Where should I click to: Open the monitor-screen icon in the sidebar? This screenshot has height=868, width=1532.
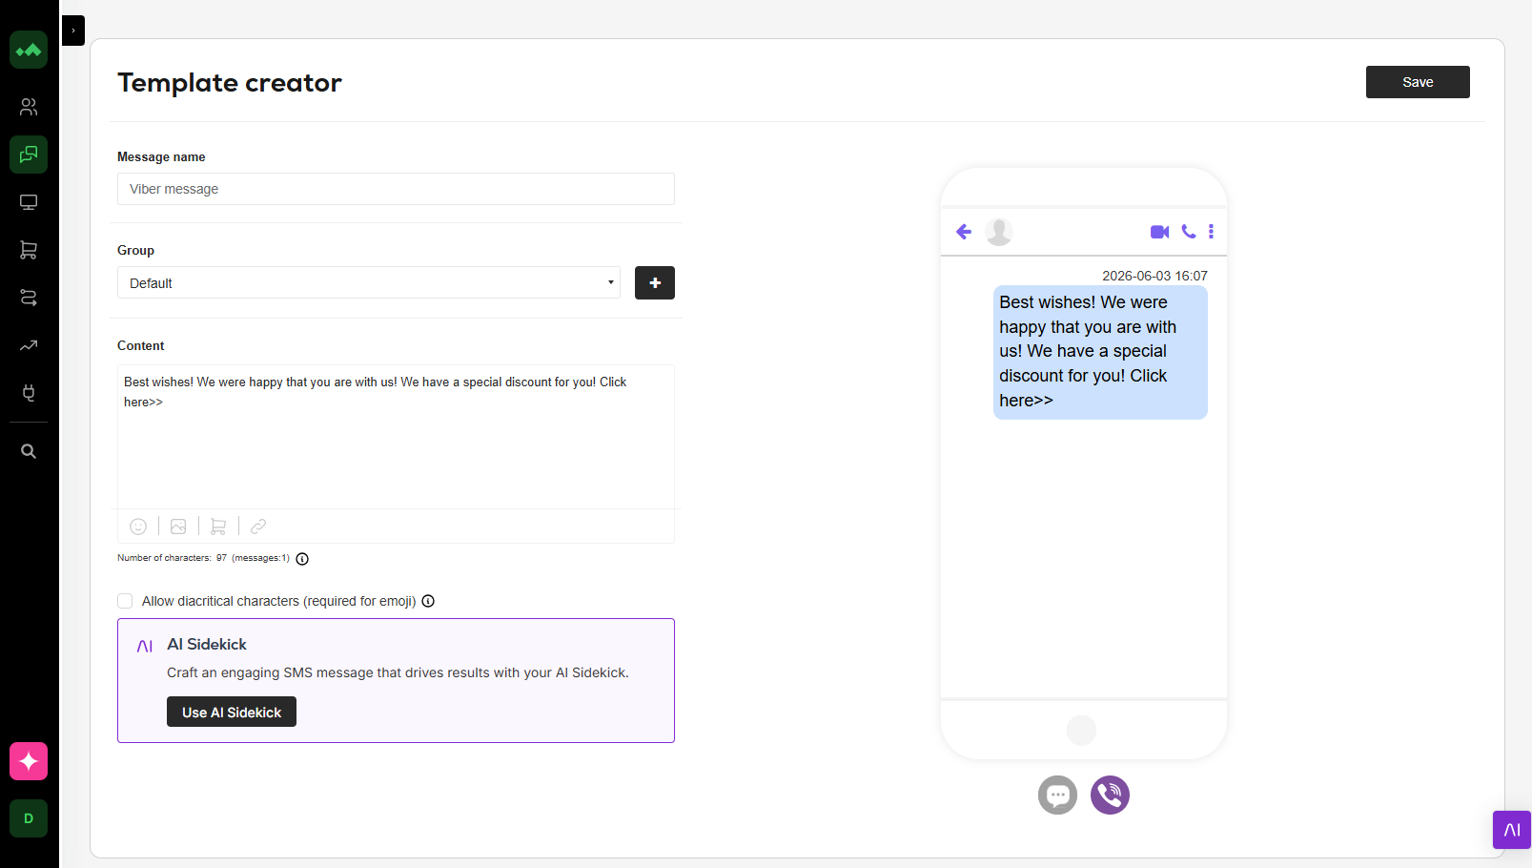29,202
